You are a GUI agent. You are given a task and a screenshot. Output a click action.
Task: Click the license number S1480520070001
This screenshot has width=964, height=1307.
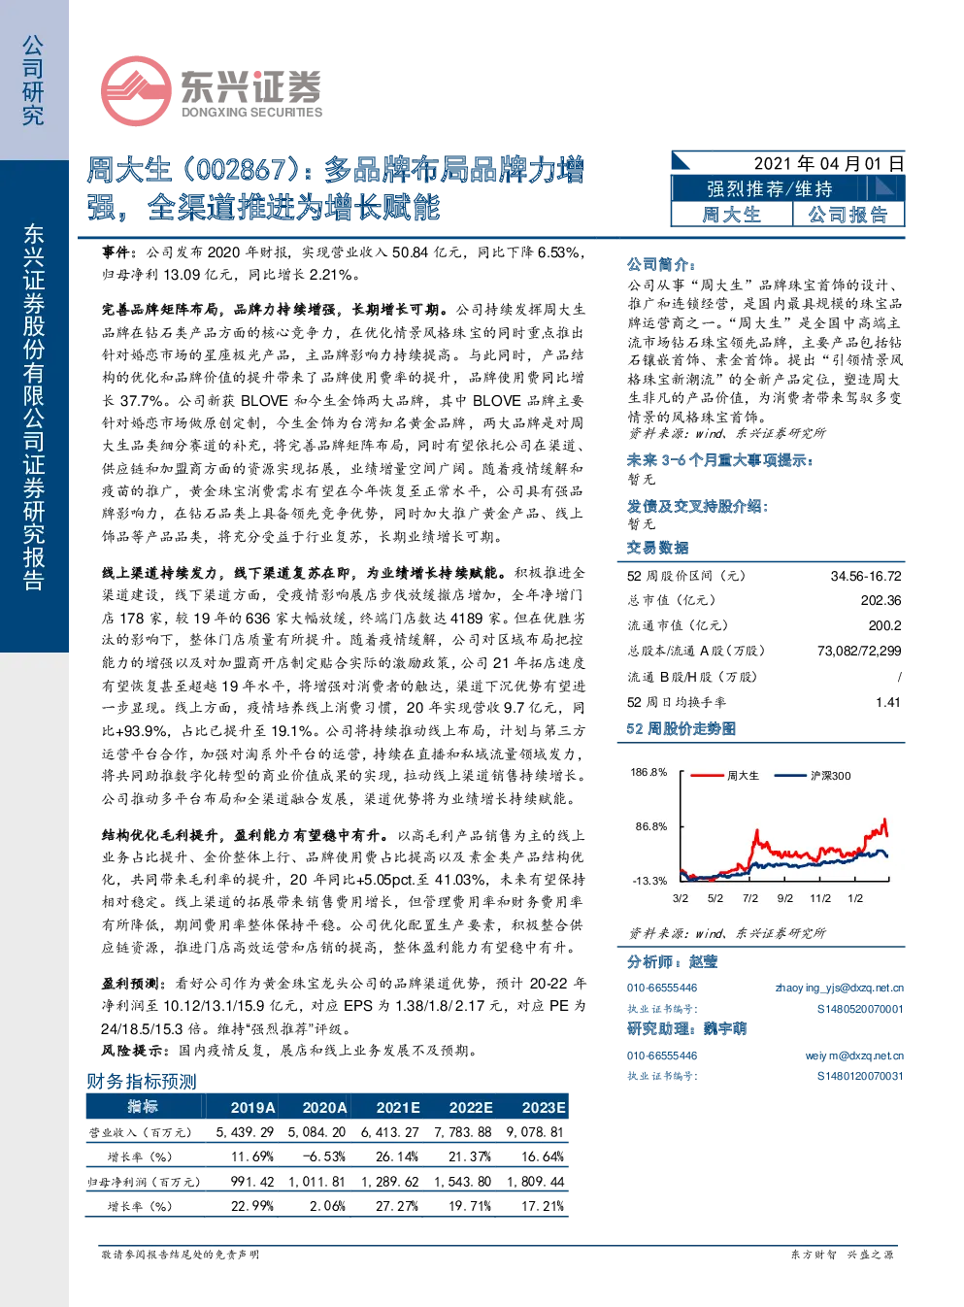coord(860,1010)
